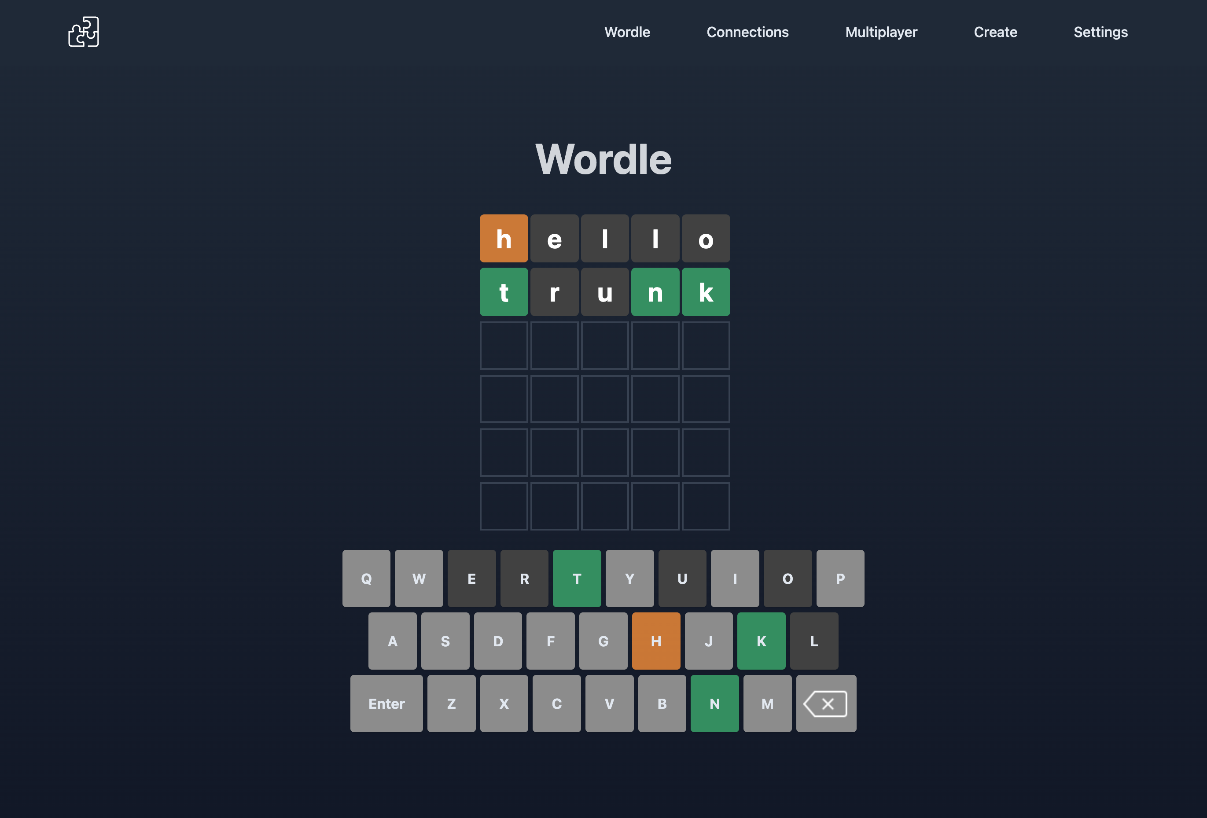1207x818 pixels.
Task: Click the 'e' tile in hello row
Action: tap(554, 238)
